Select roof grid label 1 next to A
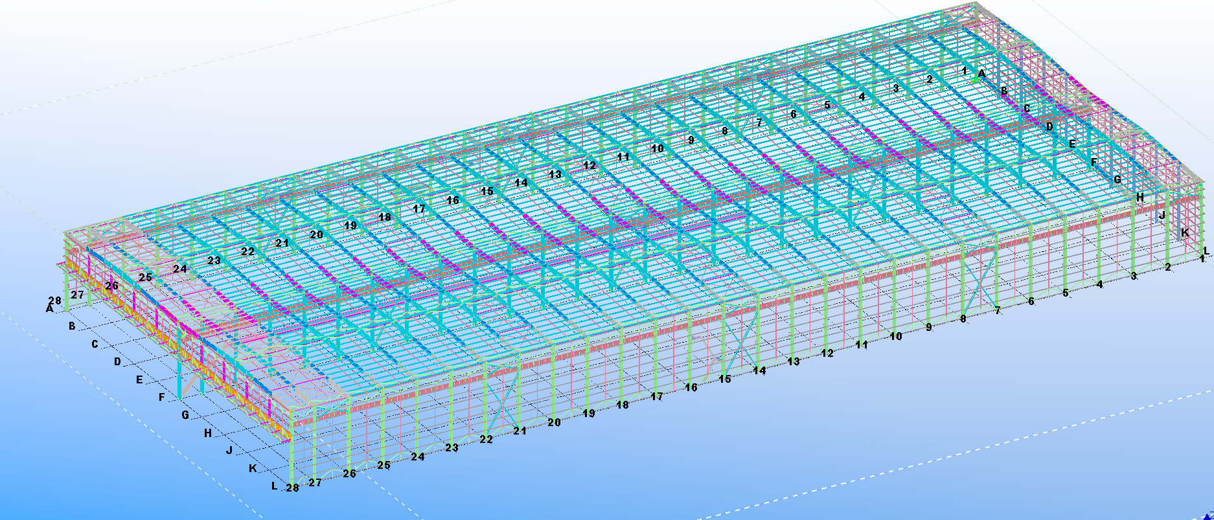 pos(964,71)
